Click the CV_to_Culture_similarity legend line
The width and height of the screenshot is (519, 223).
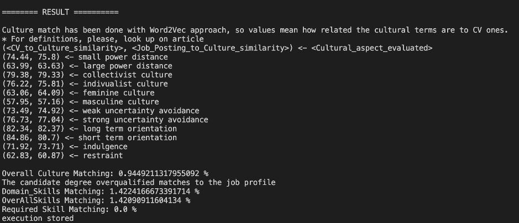217,48
